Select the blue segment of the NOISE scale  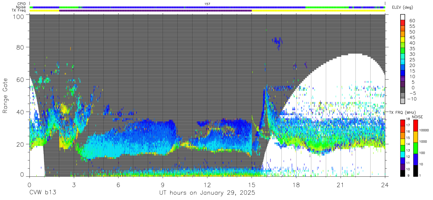(x=415, y=159)
